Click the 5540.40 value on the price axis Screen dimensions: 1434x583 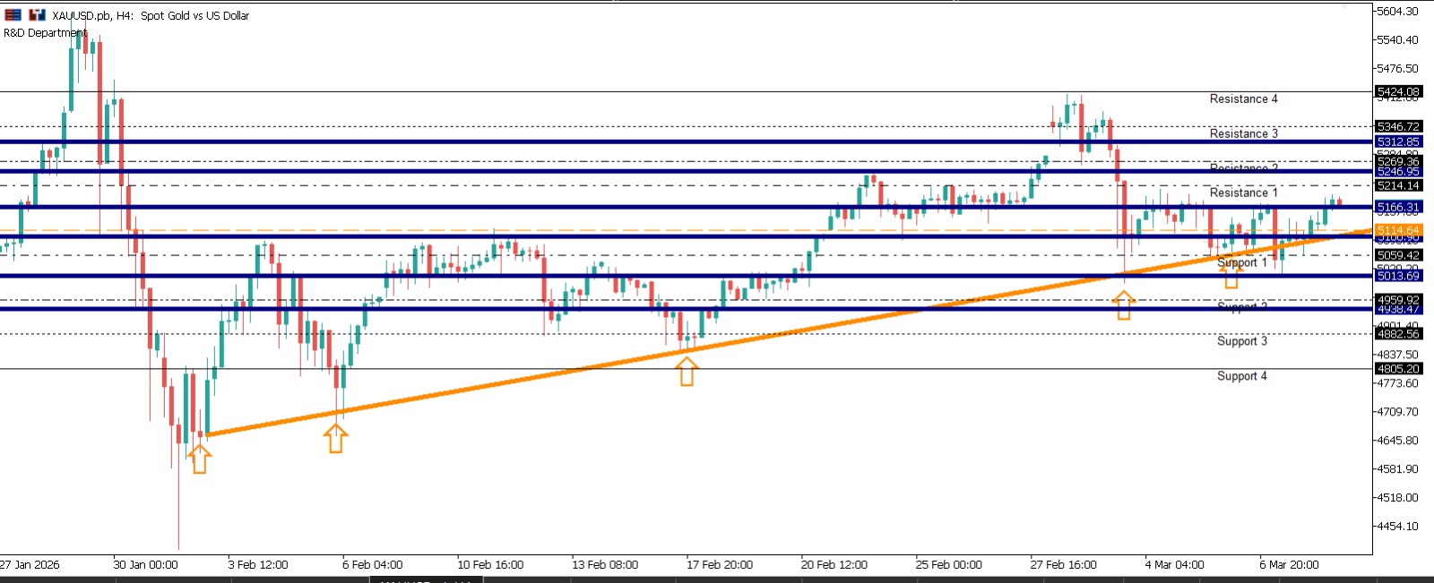(x=1398, y=40)
